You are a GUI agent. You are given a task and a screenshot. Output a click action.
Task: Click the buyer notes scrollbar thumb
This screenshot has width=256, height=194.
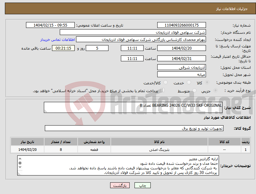point(20,163)
